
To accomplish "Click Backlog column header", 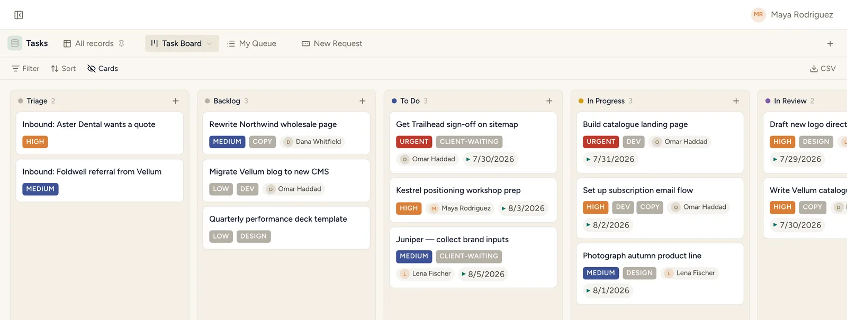I will pos(227,101).
